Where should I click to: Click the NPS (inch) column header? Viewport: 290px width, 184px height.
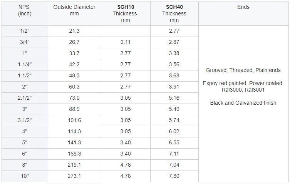[x=25, y=10]
